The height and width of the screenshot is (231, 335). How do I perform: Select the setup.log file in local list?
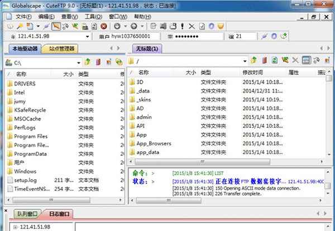25,180
